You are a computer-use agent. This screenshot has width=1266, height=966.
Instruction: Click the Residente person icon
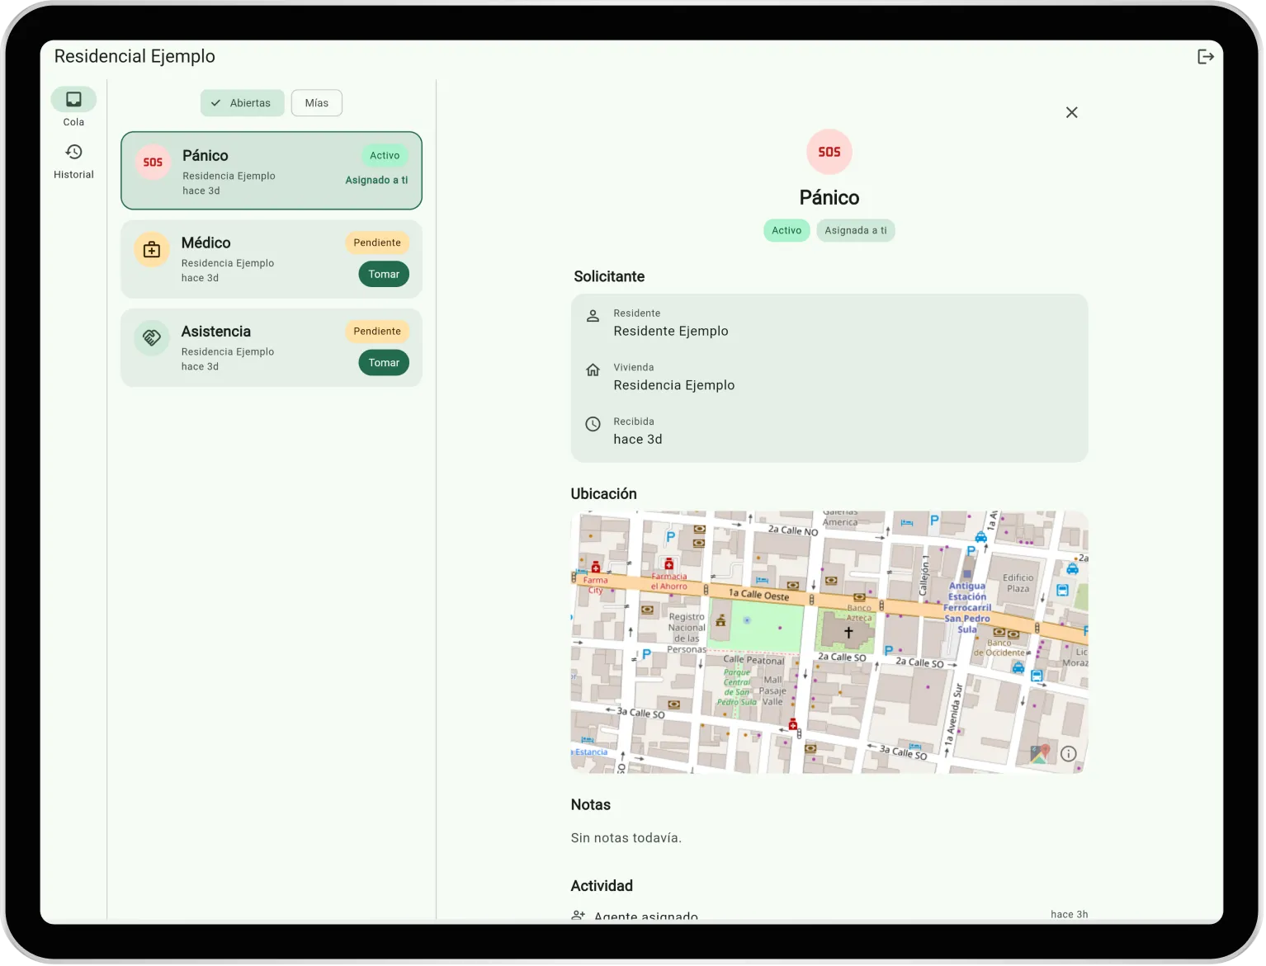coord(593,316)
